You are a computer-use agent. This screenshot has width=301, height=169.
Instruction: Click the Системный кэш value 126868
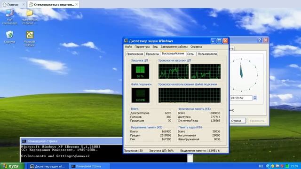coord(215,121)
